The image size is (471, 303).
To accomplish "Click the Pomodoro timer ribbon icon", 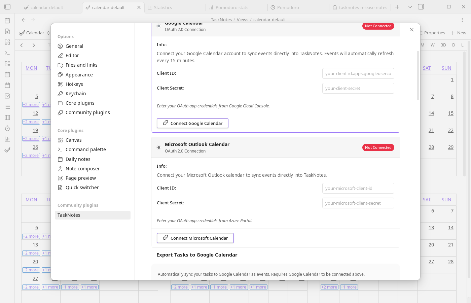I will (7, 128).
